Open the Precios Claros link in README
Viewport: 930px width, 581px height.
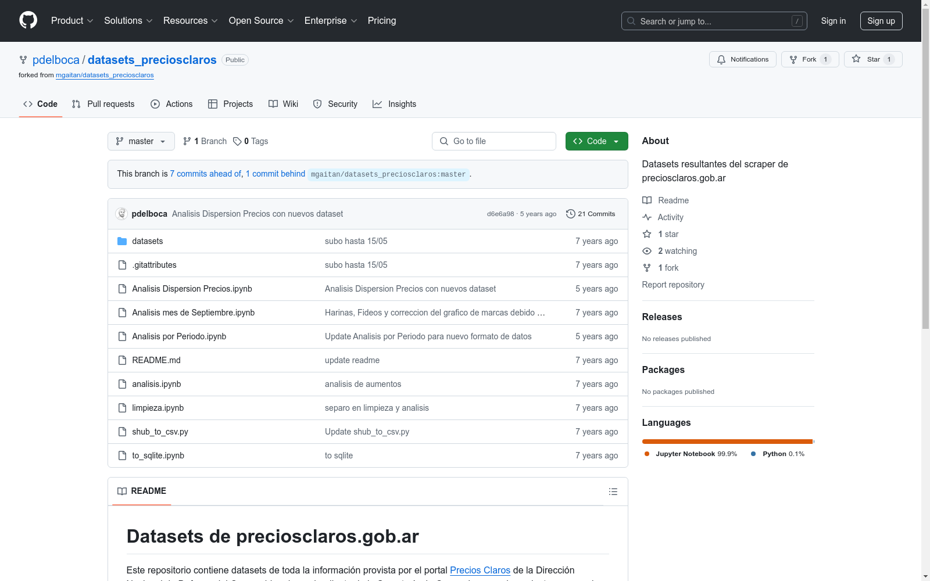(480, 571)
